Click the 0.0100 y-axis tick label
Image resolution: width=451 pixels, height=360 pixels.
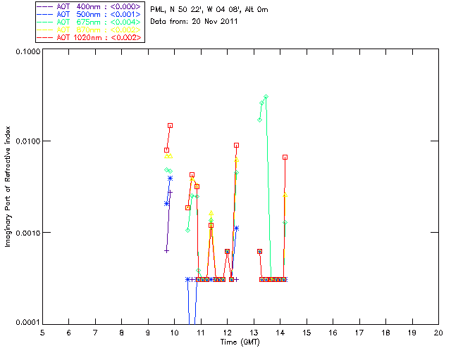click(x=27, y=141)
